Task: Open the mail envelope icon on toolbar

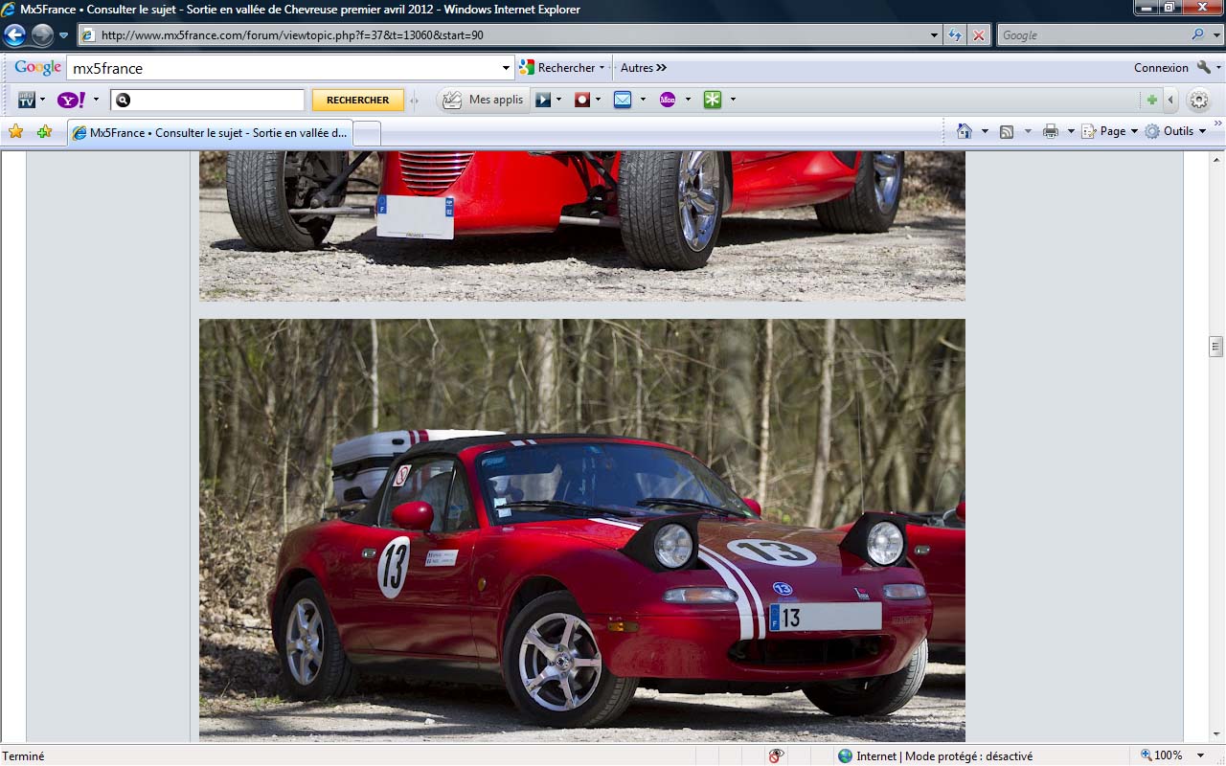Action: [x=623, y=100]
